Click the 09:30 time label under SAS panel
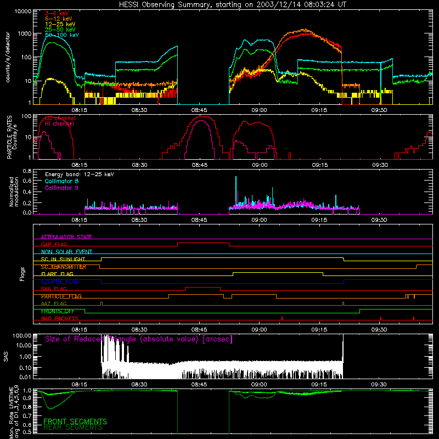The image size is (439, 439). pos(379,385)
